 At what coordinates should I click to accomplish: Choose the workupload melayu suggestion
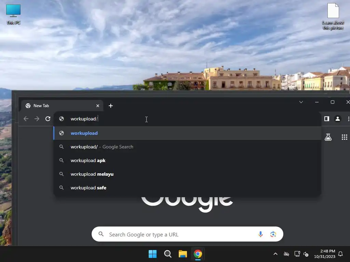tap(187, 174)
